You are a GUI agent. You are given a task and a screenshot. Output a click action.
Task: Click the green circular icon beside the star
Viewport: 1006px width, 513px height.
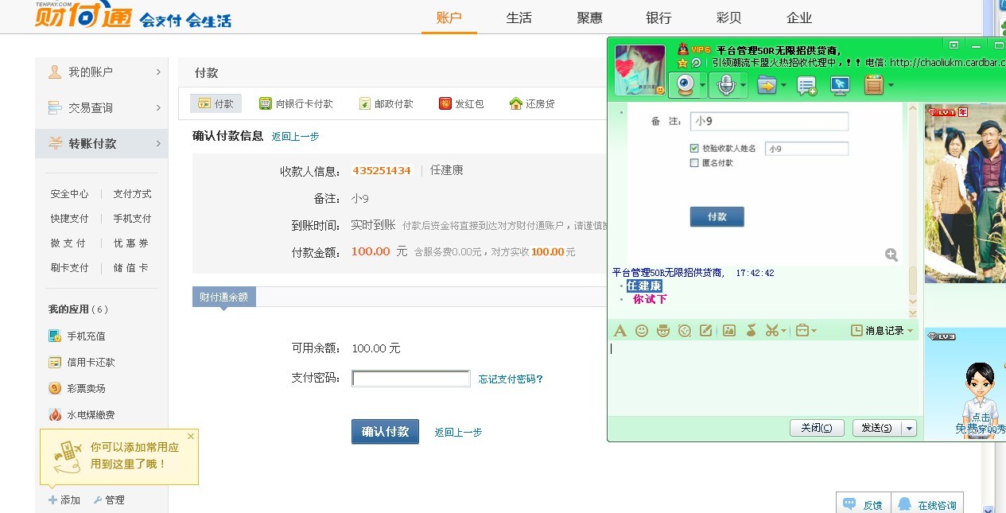(x=696, y=62)
